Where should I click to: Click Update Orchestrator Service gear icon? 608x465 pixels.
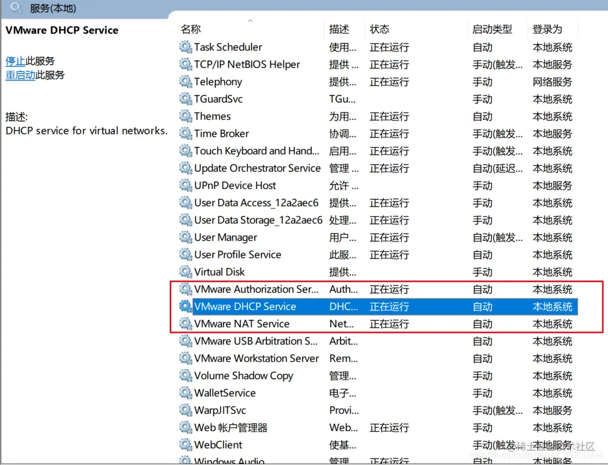point(185,168)
